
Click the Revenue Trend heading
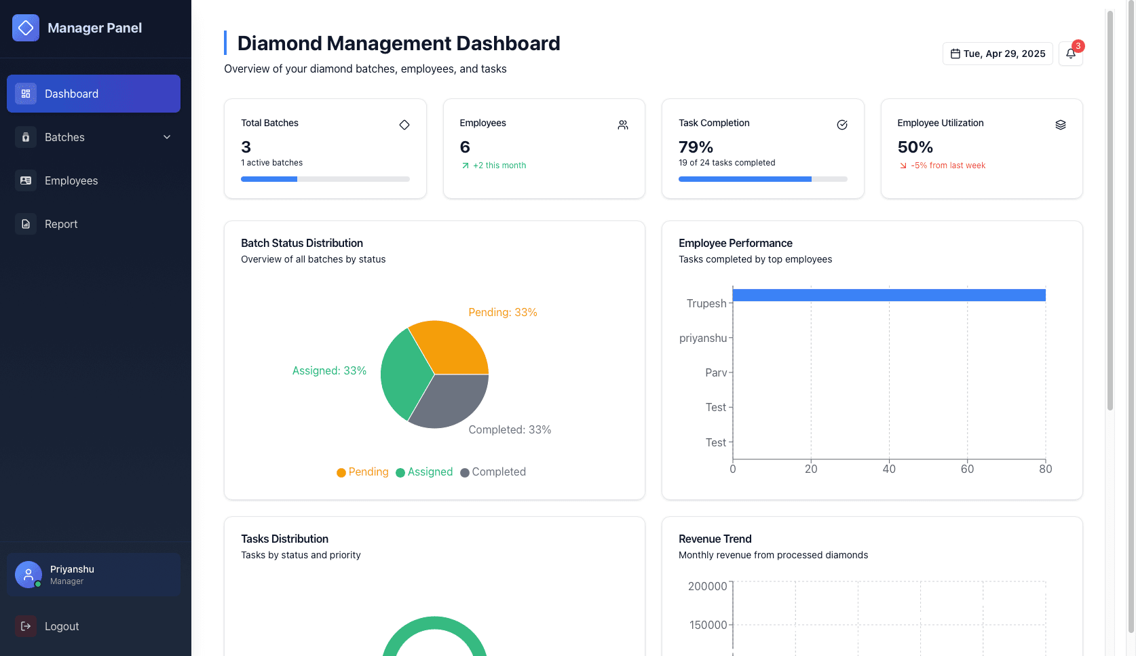[x=715, y=539]
